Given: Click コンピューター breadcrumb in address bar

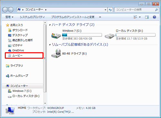Looking at the screenshot, I should click(34, 10).
